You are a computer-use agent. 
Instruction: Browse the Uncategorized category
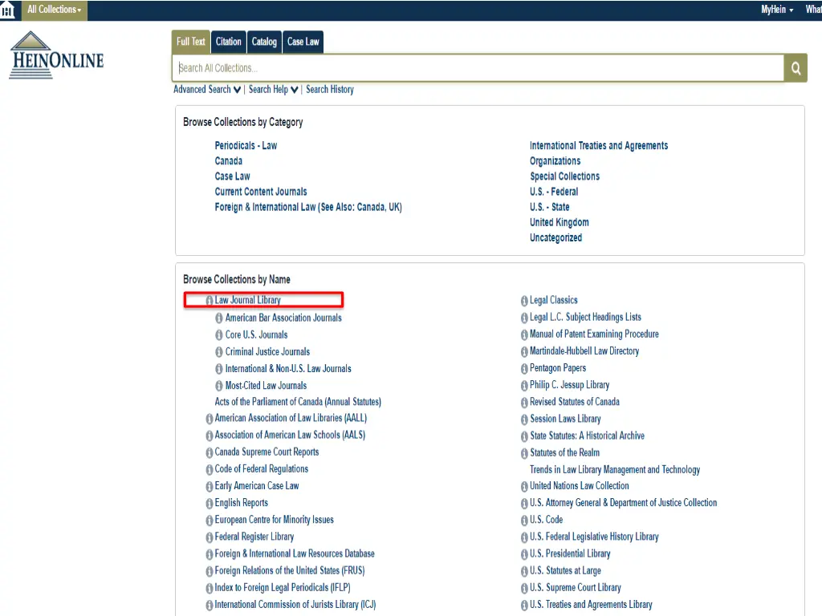click(x=555, y=237)
